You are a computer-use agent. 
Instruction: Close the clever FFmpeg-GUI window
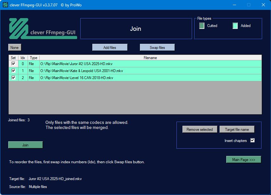pos(263,5)
